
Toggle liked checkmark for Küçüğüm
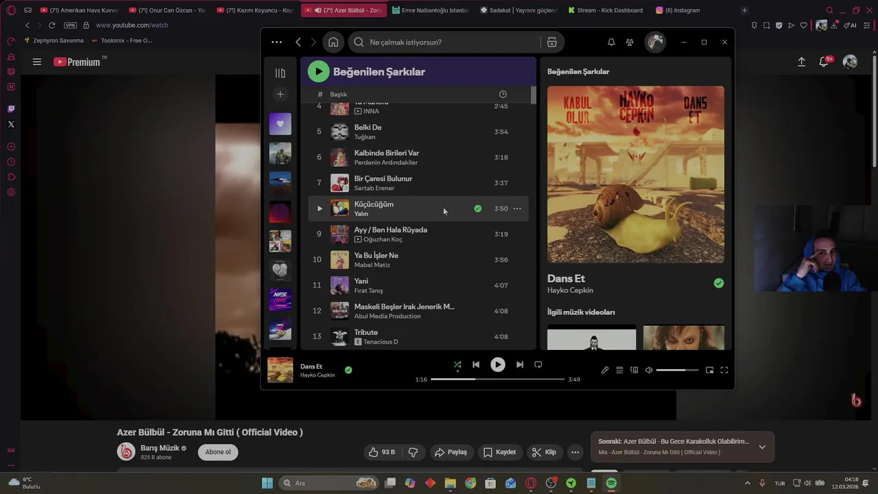(477, 209)
